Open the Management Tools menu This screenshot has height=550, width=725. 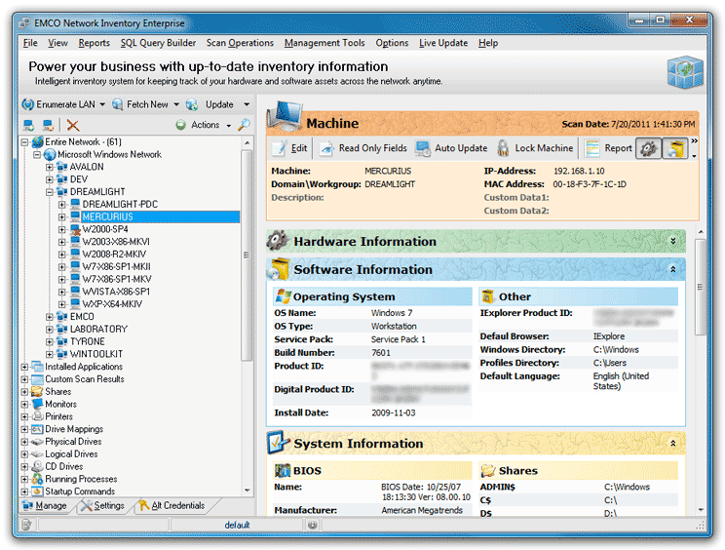tap(324, 43)
